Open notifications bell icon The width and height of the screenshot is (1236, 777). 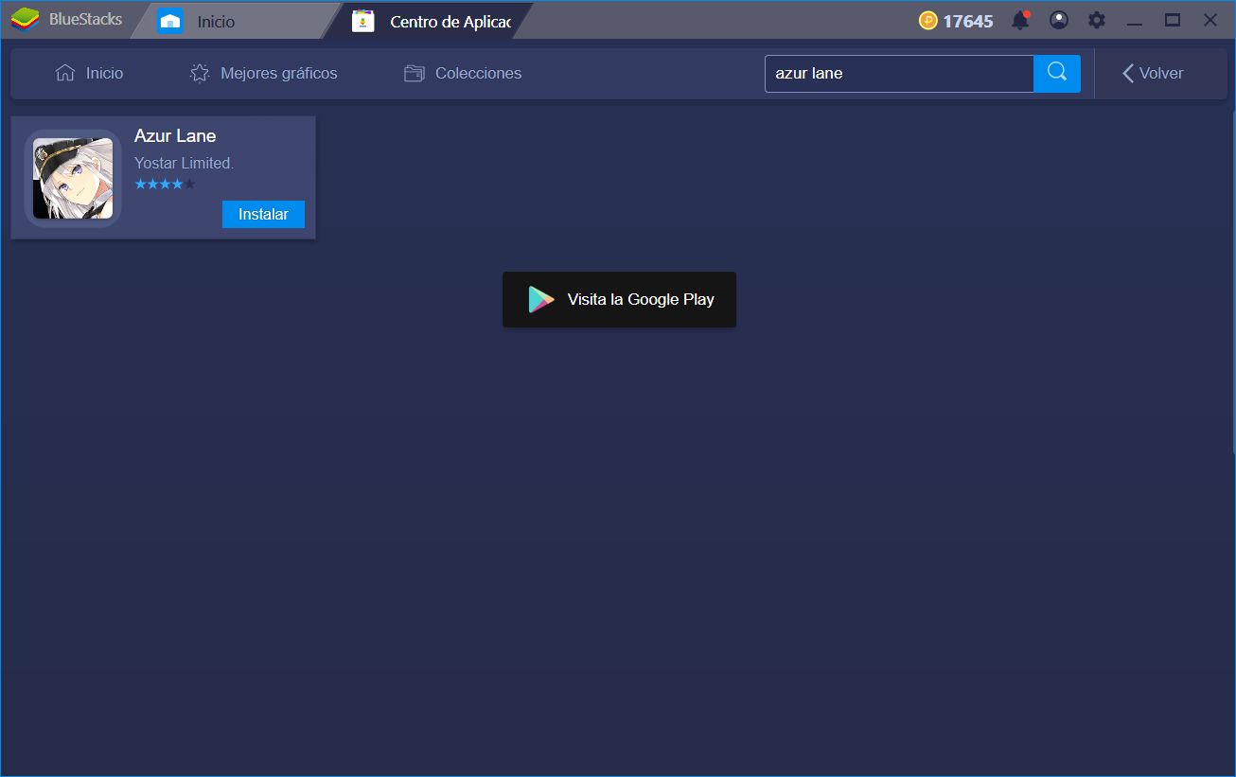tap(1020, 20)
